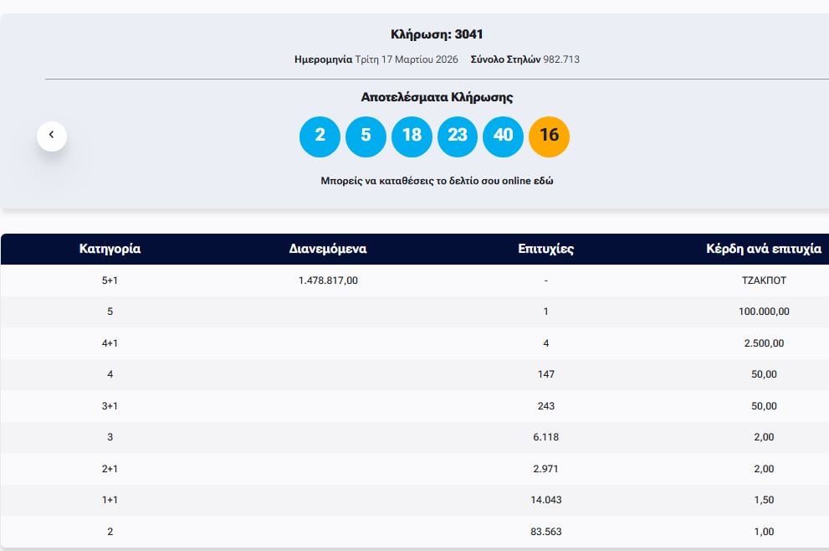Select the blue ball number 23
This screenshot has height=551, width=829.
click(x=458, y=136)
